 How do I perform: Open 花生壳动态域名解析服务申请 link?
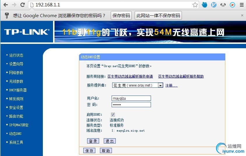coord(130,76)
